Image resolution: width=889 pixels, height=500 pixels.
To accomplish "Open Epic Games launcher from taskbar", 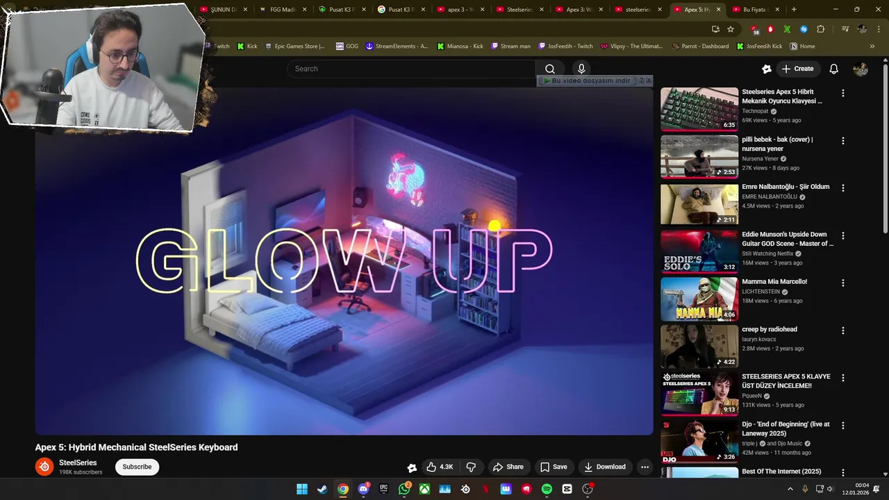I will click(383, 489).
